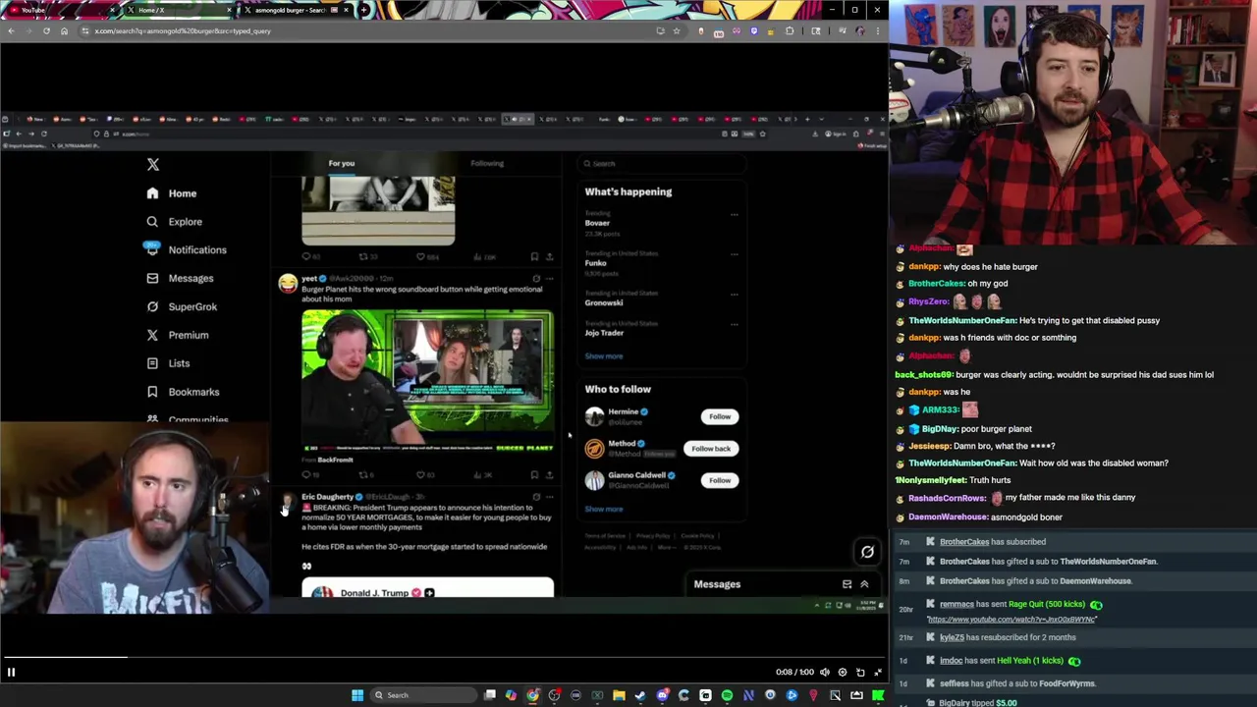Open Spotify from the taskbar
This screenshot has height=707, width=1257.
tap(727, 695)
